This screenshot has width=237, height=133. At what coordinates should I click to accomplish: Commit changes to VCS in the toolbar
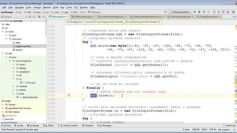(219, 12)
